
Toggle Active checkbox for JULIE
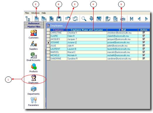click(x=144, y=46)
